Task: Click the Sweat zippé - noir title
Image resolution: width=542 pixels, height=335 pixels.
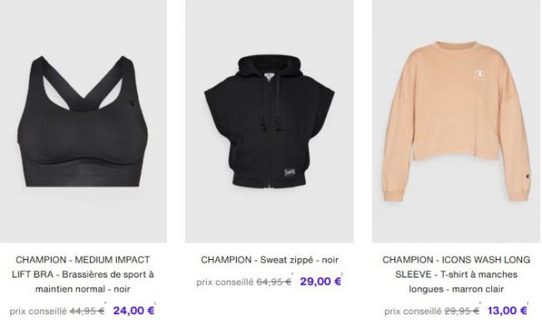Action: click(x=269, y=260)
